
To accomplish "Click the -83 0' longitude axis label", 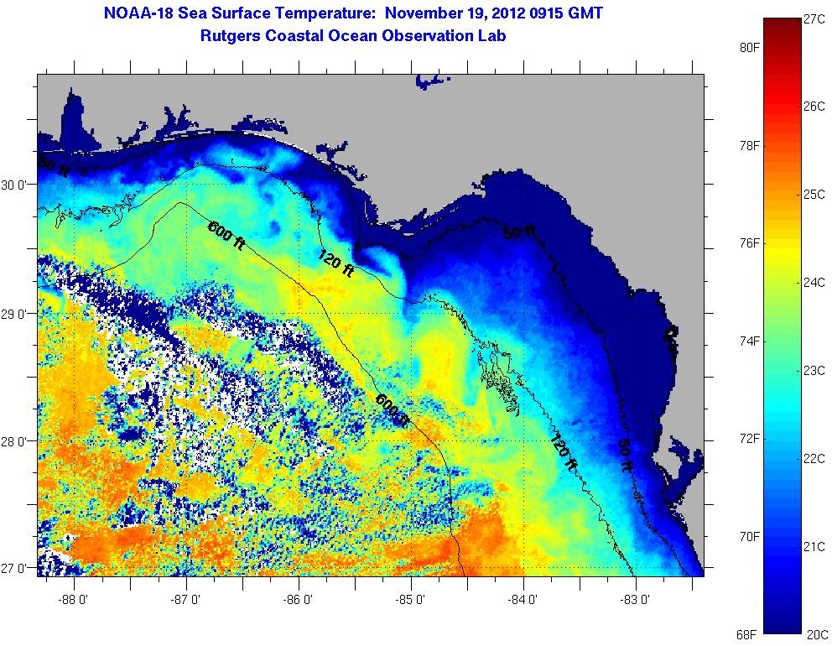I will pyautogui.click(x=635, y=600).
